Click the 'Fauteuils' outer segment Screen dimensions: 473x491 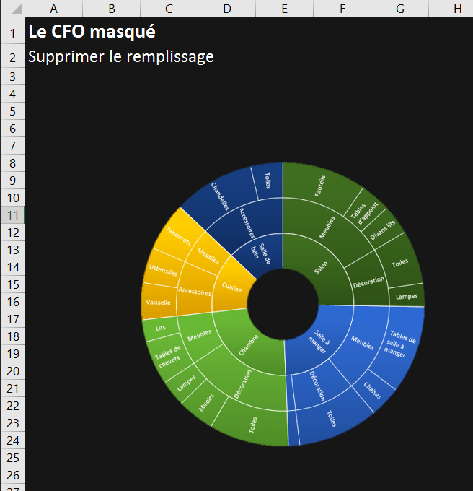point(319,185)
